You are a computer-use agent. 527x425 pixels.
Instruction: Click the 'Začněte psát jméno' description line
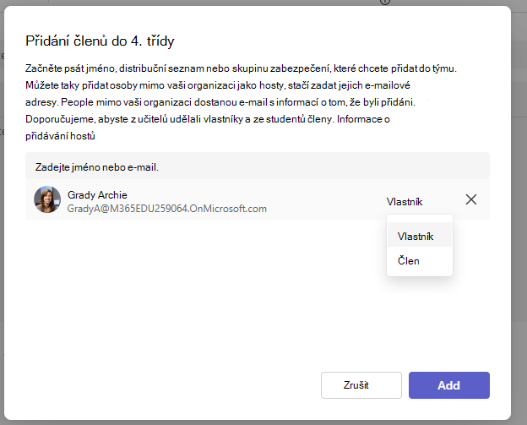pos(241,68)
